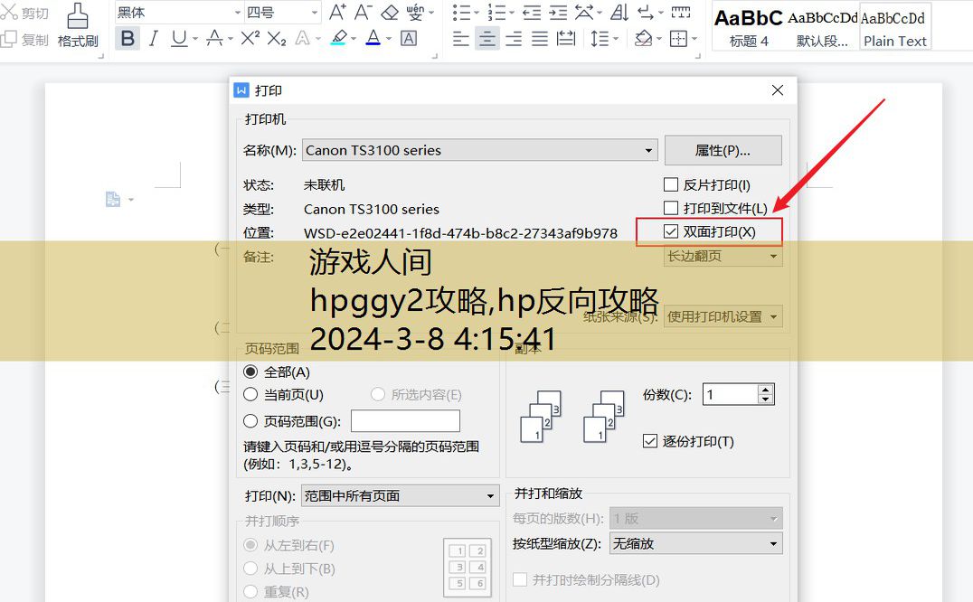The image size is (973, 602).
Task: Uncheck the 双面打印(X) duplex checkbox
Action: pyautogui.click(x=670, y=231)
